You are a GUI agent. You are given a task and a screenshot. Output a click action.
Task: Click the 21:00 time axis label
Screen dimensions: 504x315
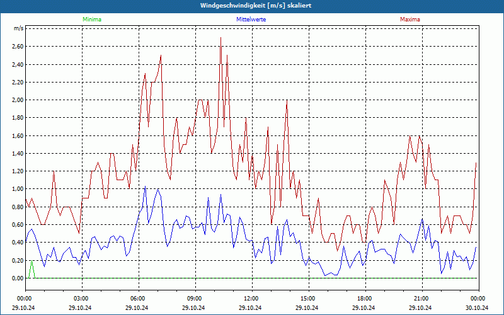422,299
